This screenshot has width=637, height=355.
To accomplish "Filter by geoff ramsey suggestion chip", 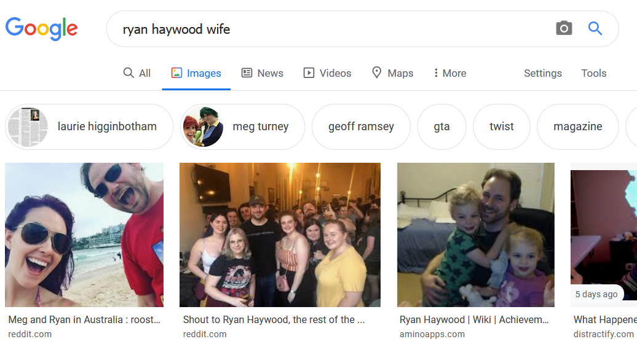I will tap(361, 127).
